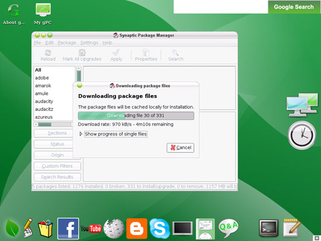The height and width of the screenshot is (241, 321).
Task: Click the Reload toolbar icon
Action: 48,55
